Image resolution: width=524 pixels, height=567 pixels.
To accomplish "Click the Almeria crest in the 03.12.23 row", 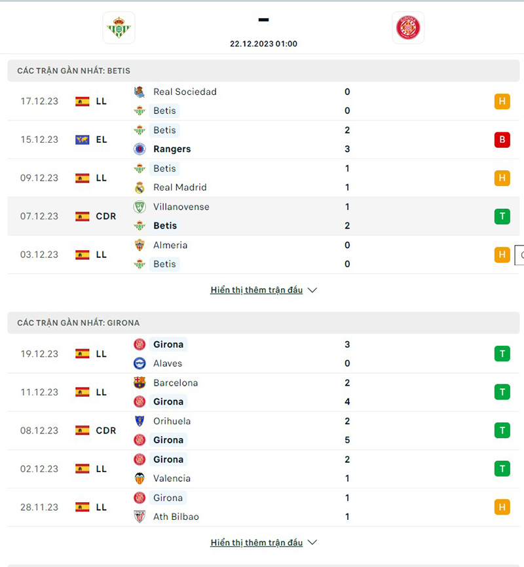I will (140, 245).
